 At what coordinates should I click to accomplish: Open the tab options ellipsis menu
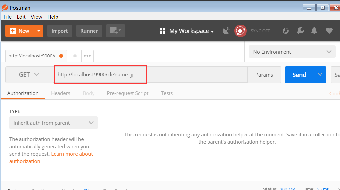pyautogui.click(x=87, y=56)
